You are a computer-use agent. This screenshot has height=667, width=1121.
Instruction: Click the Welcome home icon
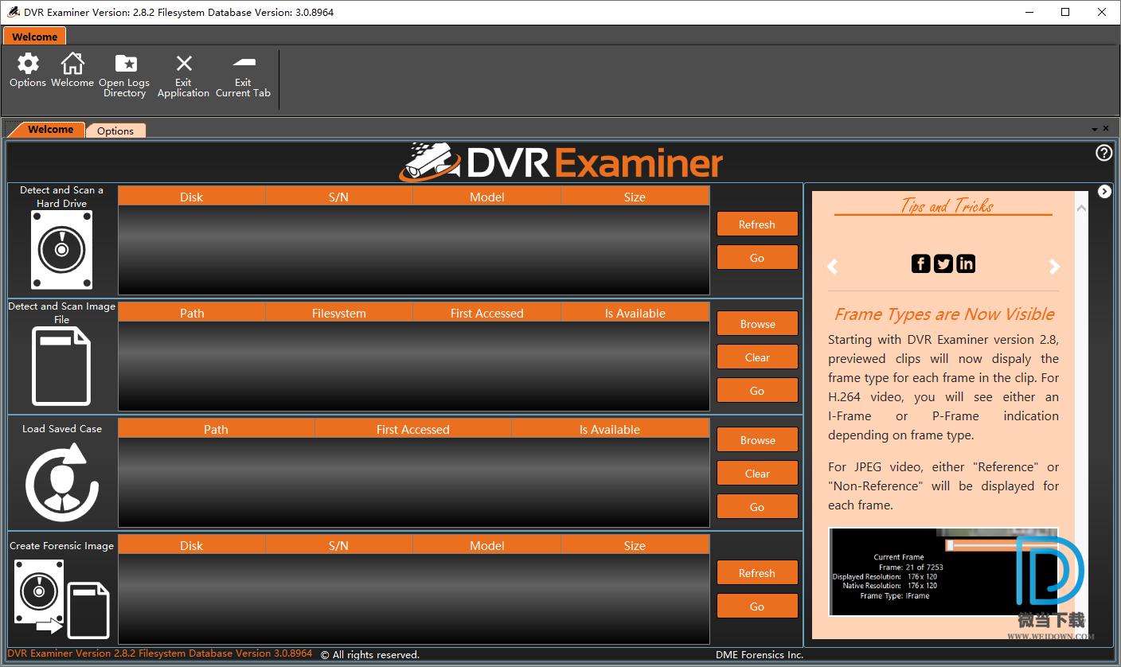[x=72, y=64]
